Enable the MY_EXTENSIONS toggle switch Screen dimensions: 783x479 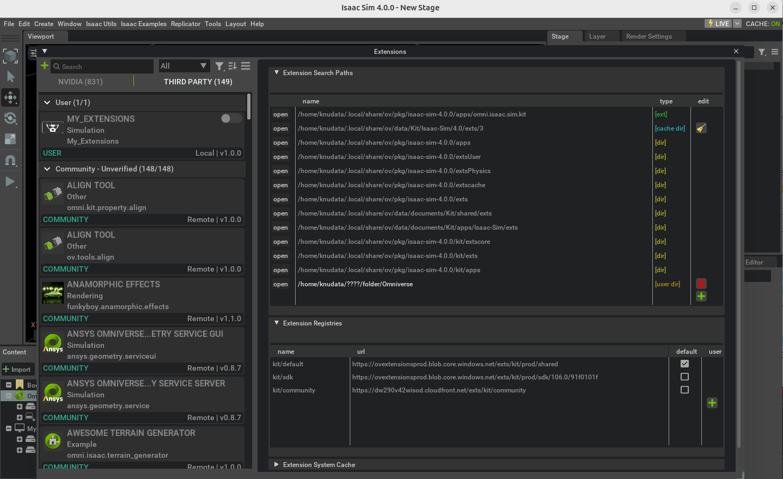(x=231, y=118)
